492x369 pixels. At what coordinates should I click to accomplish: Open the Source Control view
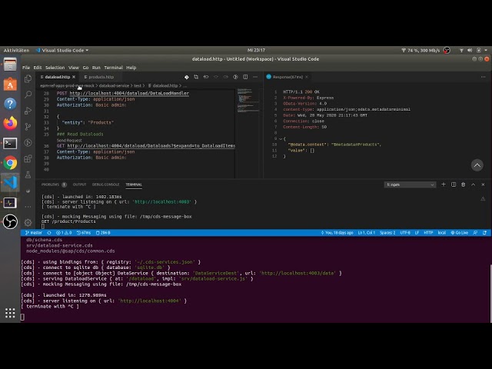[x=28, y=126]
